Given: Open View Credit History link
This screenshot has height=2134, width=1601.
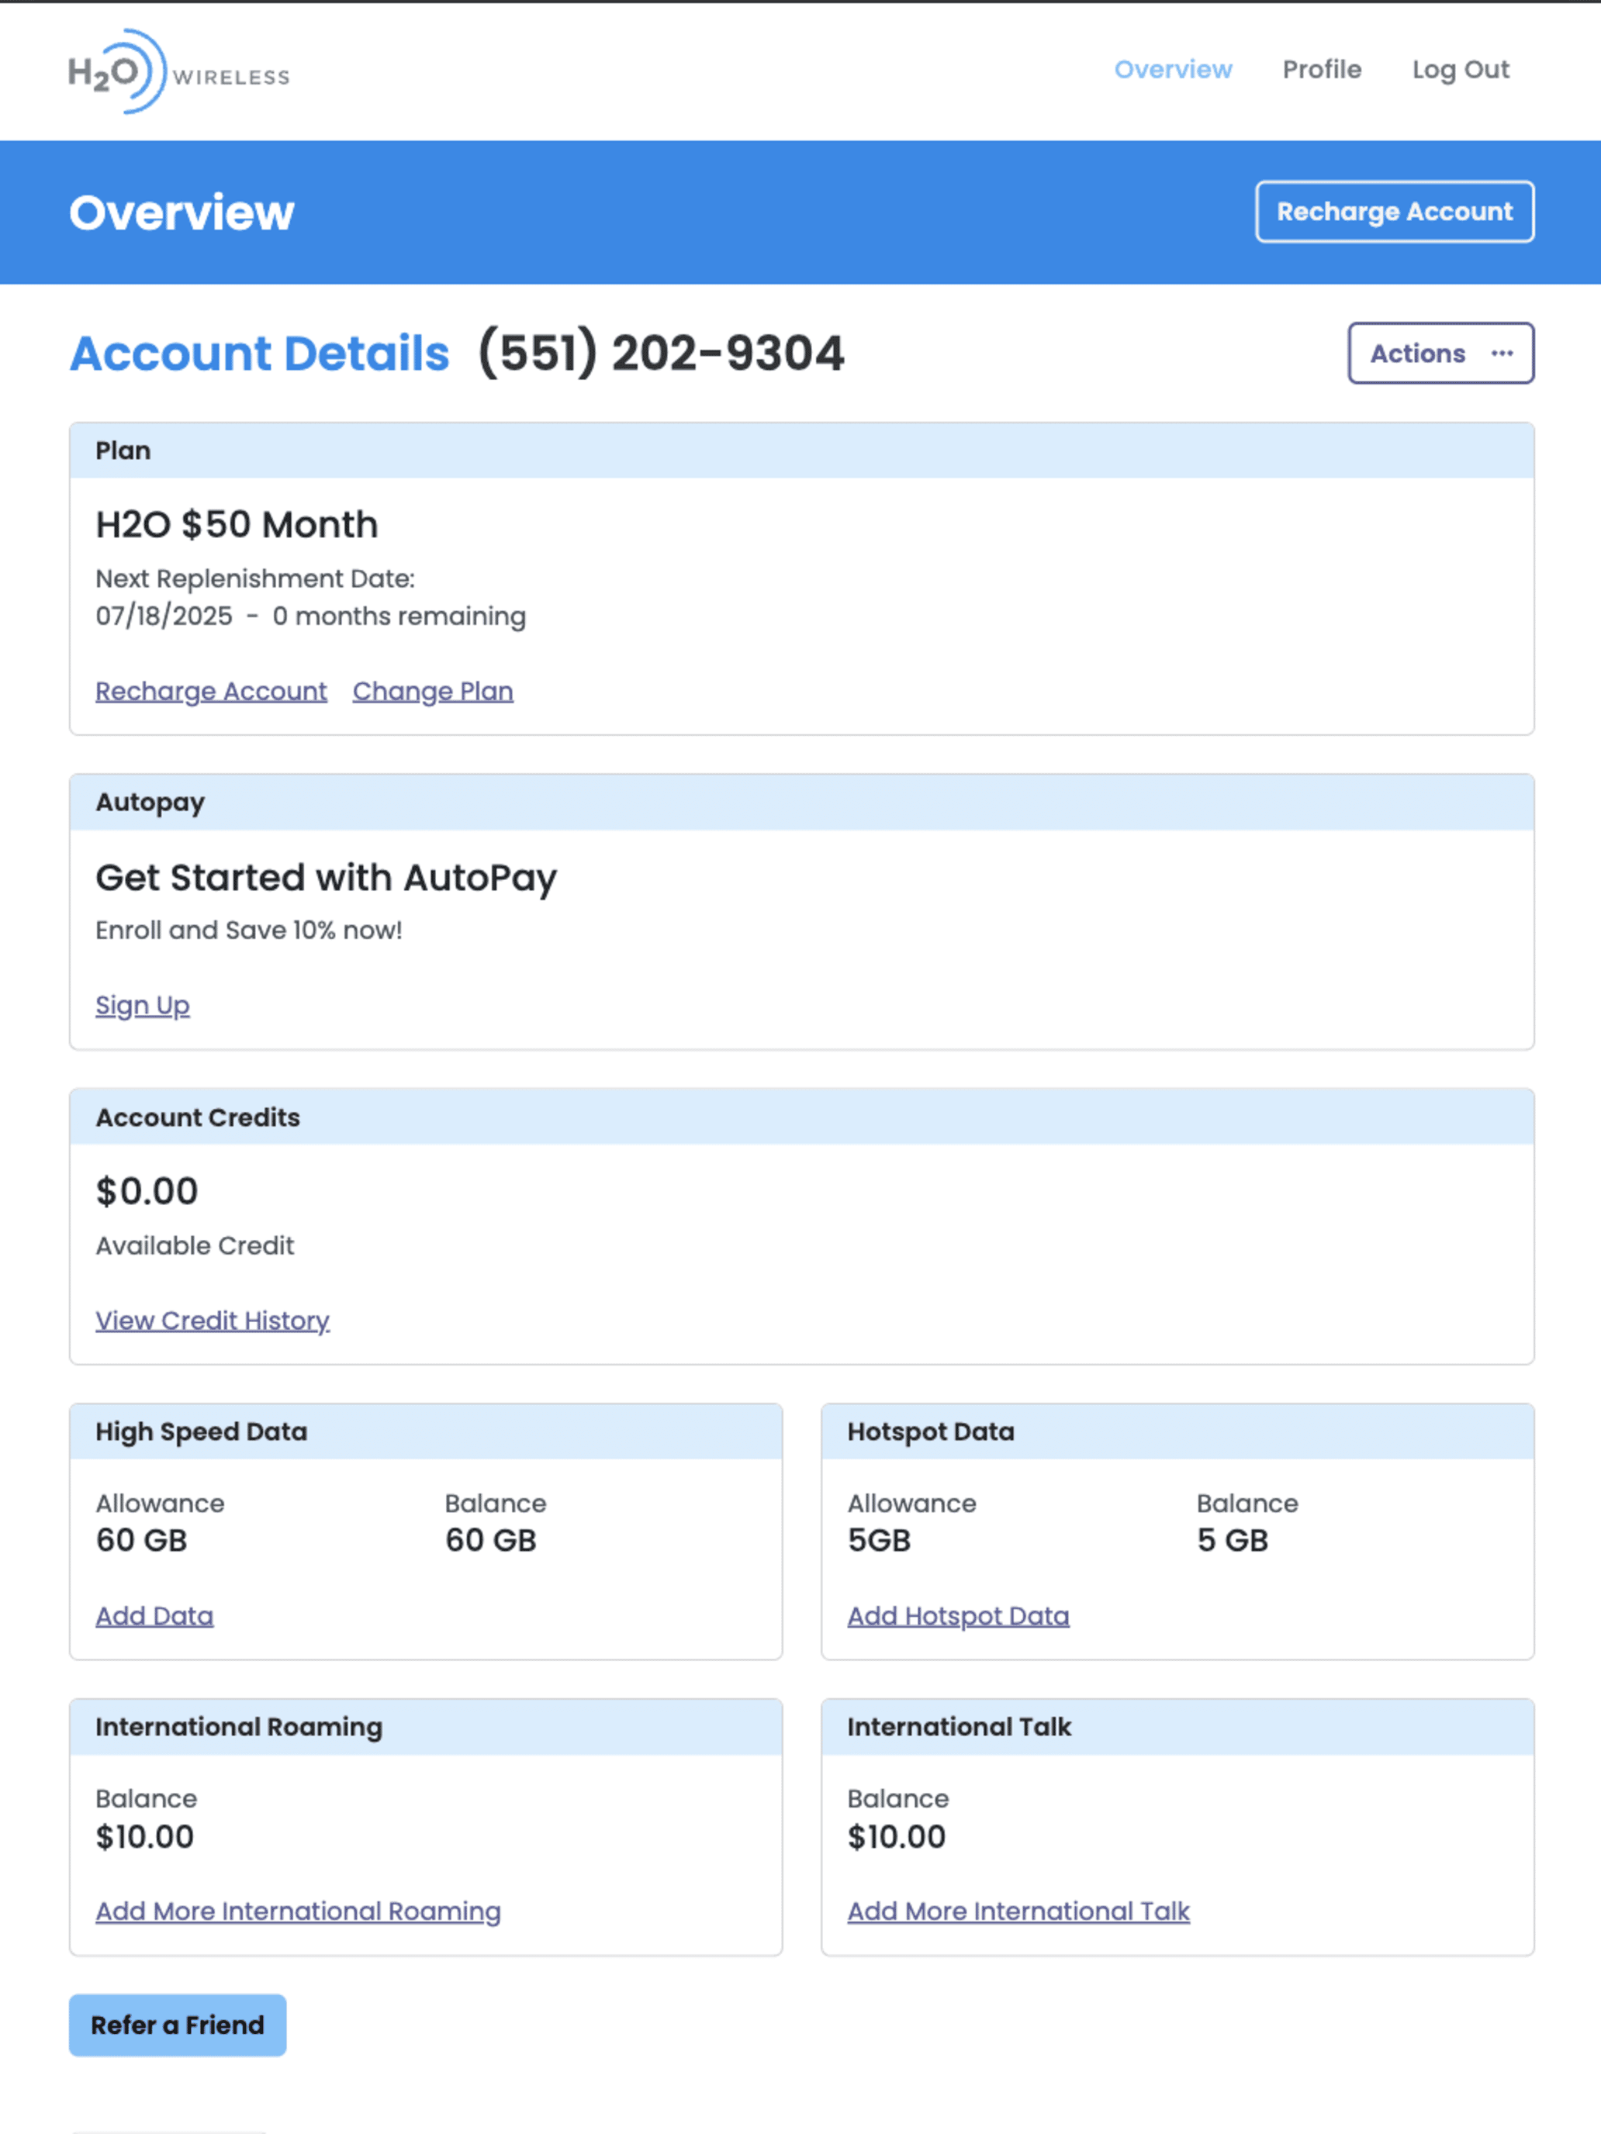Looking at the screenshot, I should point(213,1320).
